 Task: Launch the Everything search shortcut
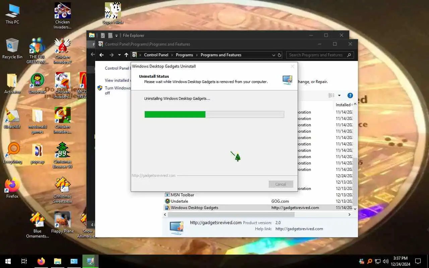(x=12, y=153)
